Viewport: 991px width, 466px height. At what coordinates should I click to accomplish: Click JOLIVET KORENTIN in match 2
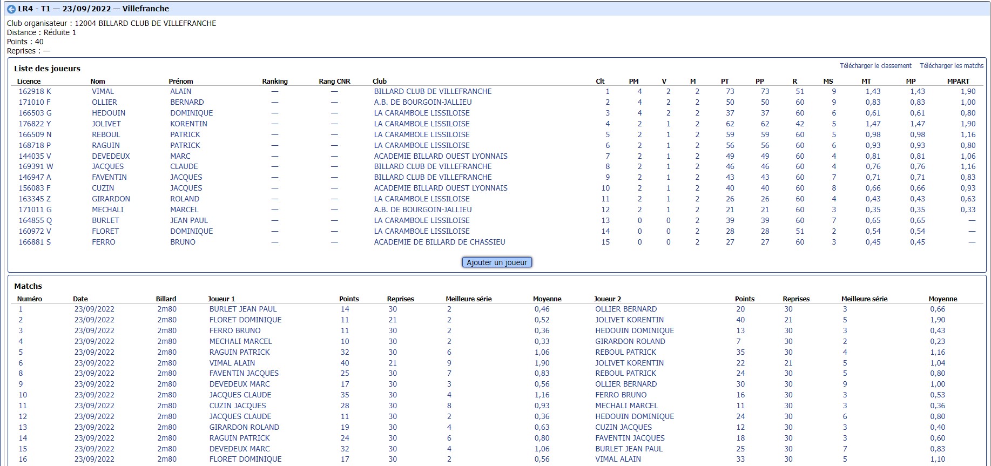630,320
